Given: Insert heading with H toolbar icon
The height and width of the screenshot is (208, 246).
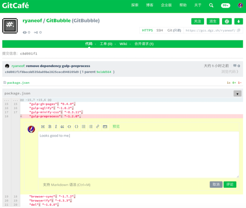Looking at the screenshot, I should 43,126.
